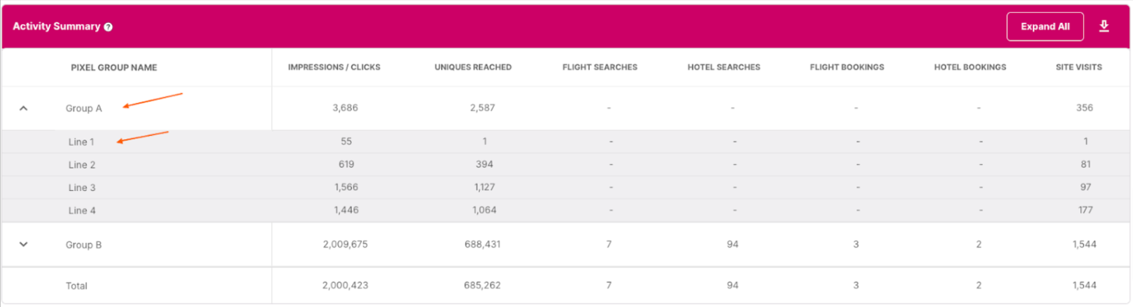Click the Expand All button
Image resolution: width=1133 pixels, height=307 pixels.
(1045, 26)
